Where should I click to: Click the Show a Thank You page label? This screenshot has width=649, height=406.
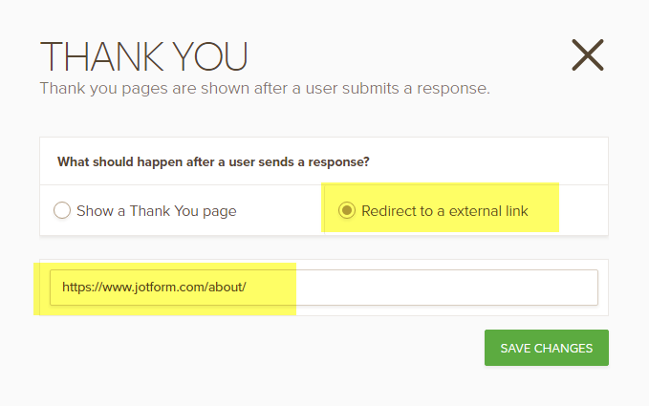pos(158,210)
